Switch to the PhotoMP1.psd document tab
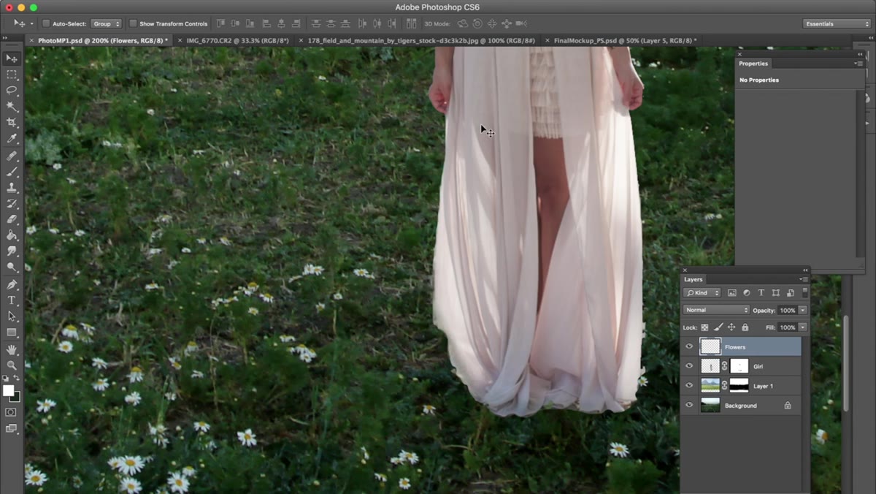 [103, 40]
